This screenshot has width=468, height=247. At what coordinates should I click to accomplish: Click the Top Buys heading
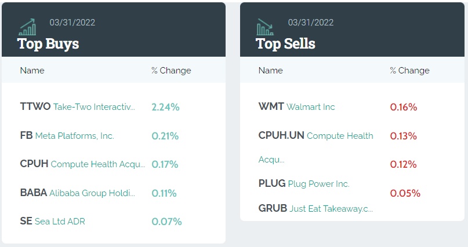(48, 43)
